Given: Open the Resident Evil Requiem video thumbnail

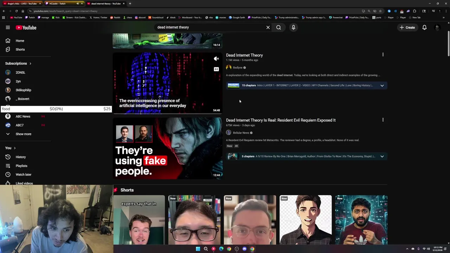Looking at the screenshot, I should click(167, 148).
